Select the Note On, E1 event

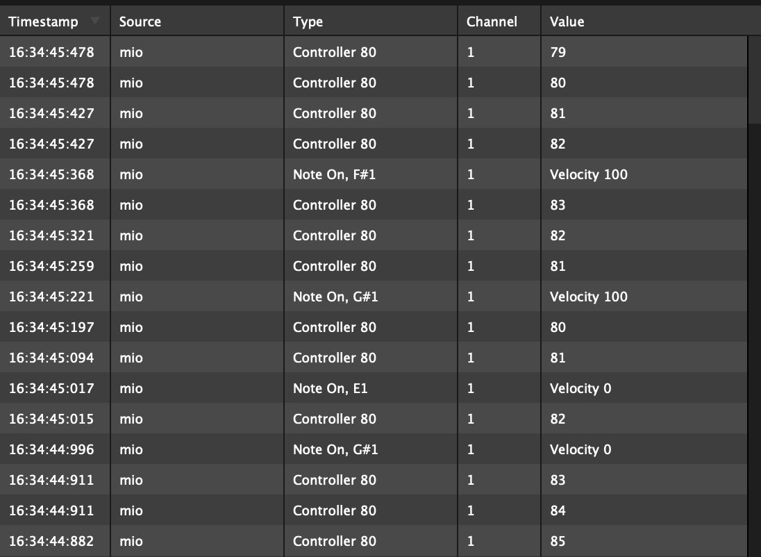[331, 388]
